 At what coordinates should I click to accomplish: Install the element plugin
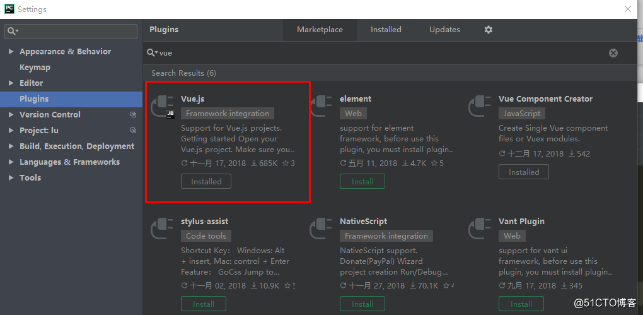[362, 182]
